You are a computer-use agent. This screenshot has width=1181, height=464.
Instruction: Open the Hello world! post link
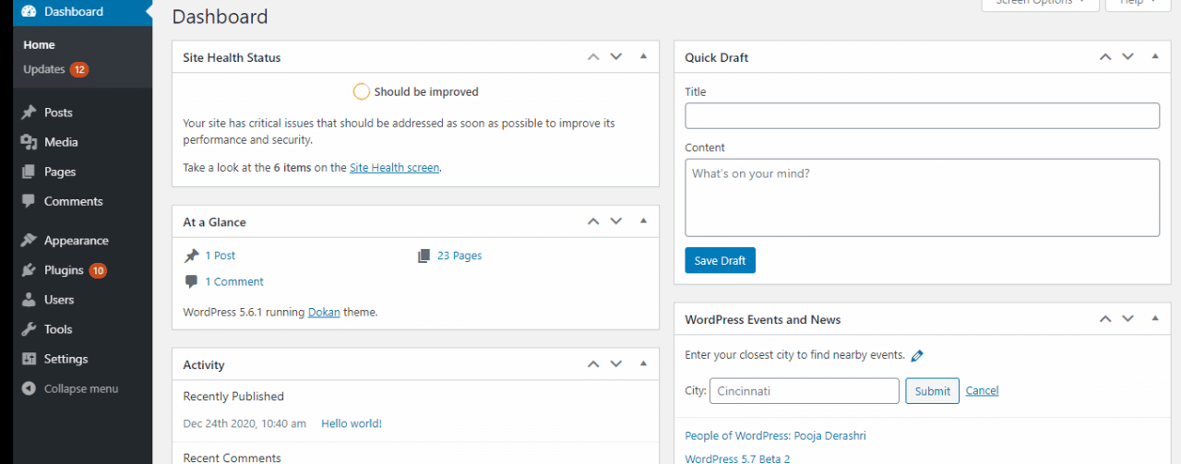tap(352, 423)
